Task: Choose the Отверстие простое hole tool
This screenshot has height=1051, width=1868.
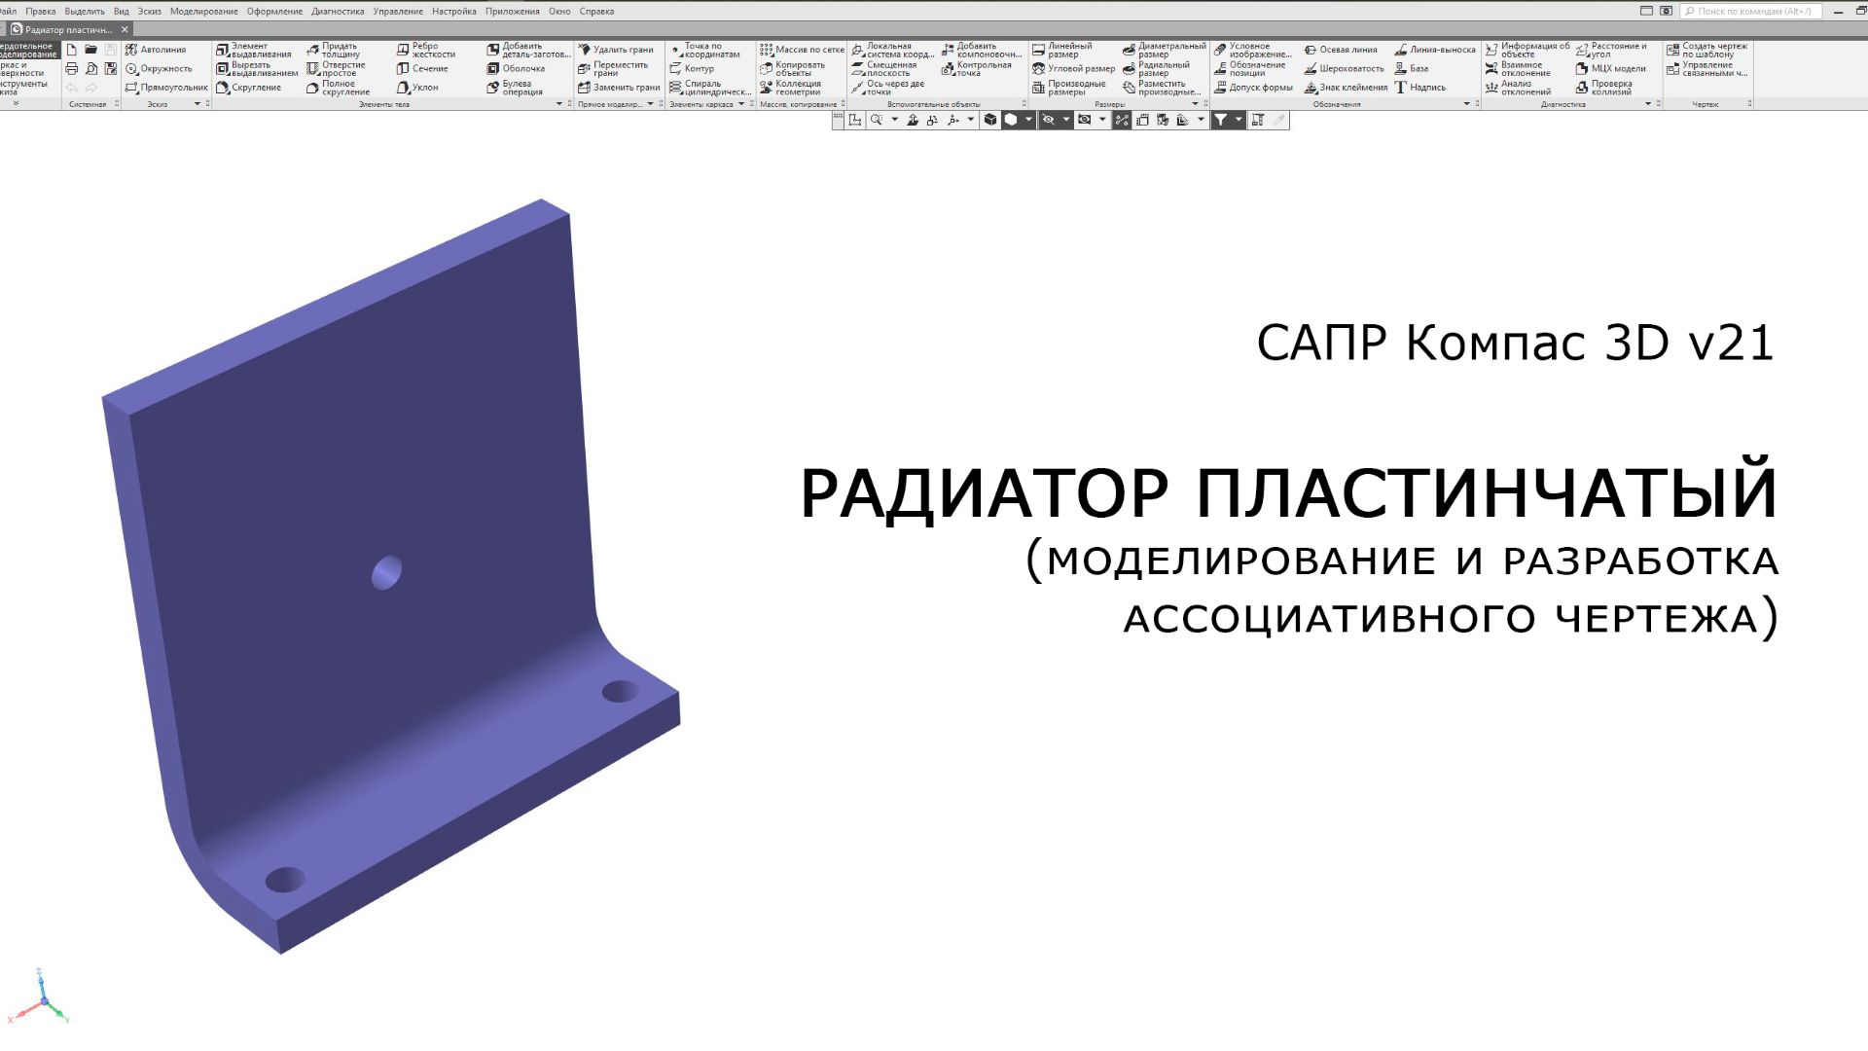Action: click(337, 69)
